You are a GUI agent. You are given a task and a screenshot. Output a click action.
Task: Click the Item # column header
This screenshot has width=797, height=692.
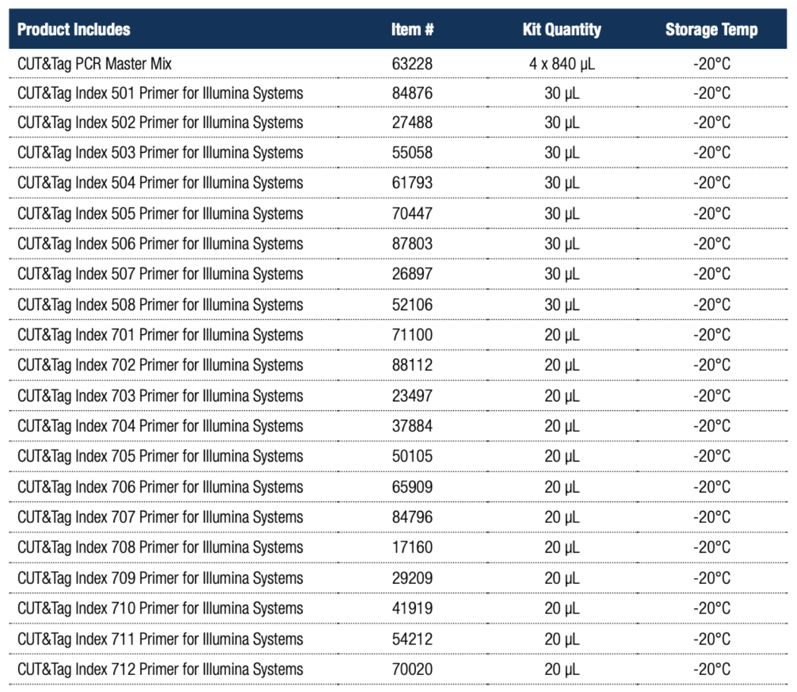click(412, 30)
